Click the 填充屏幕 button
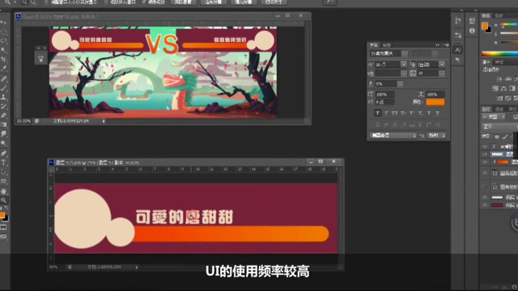The image size is (518, 291). click(244, 2)
